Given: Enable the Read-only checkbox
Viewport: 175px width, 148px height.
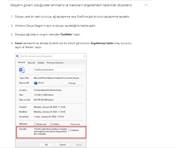Looking at the screenshot, I should tap(35, 124).
